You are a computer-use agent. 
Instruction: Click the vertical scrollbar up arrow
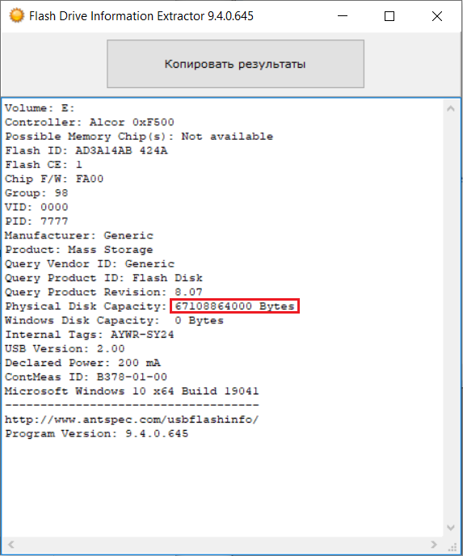pyautogui.click(x=451, y=109)
